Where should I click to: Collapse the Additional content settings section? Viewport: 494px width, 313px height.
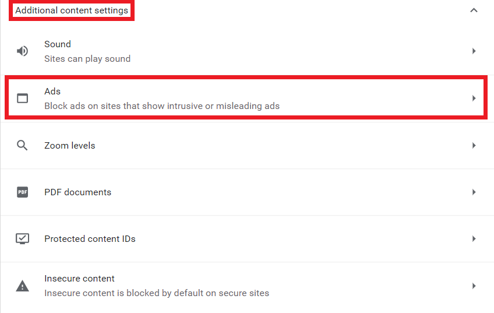coord(474,10)
